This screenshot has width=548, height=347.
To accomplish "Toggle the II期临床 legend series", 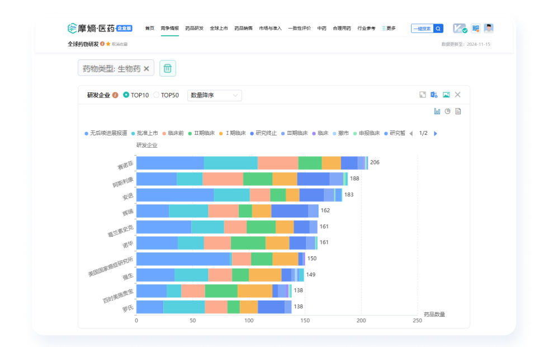I will click(202, 133).
